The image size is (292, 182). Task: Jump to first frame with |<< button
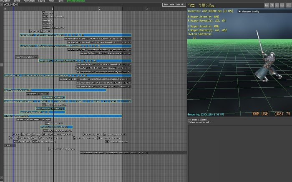pyautogui.click(x=267, y=5)
